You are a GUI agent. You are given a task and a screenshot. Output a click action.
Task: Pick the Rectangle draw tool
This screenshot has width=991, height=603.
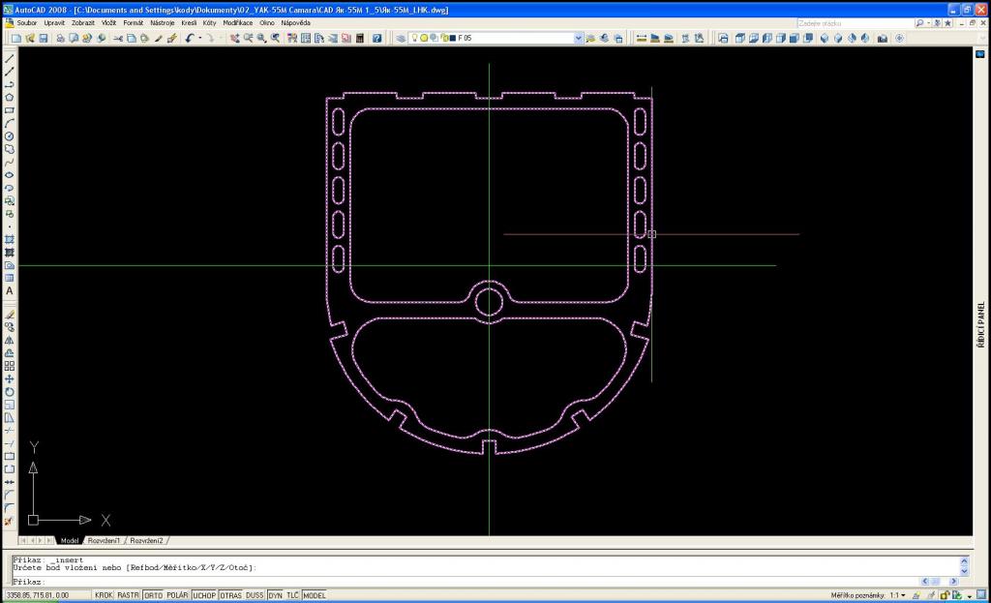[x=10, y=110]
